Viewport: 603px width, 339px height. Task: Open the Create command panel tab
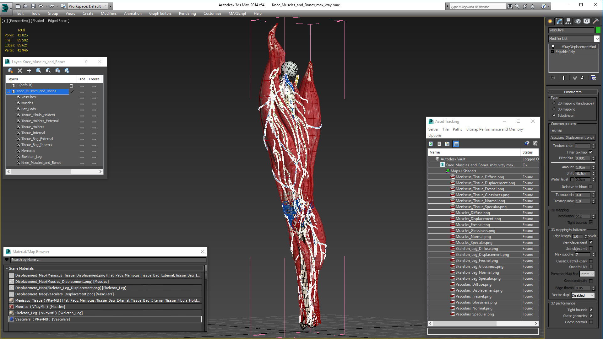[x=550, y=21]
